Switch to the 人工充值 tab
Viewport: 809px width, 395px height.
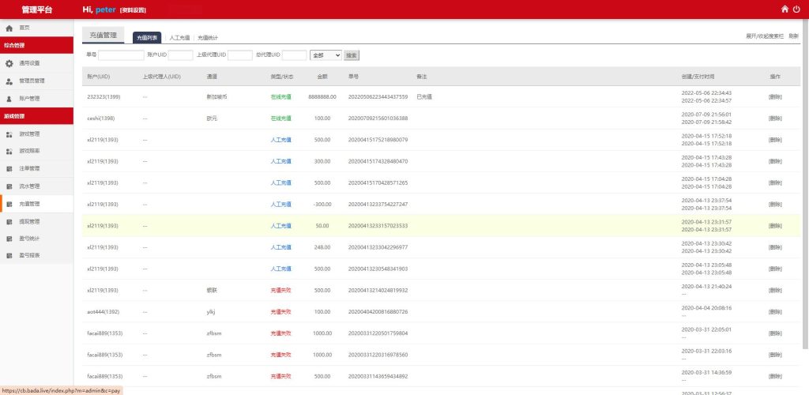[x=179, y=37]
